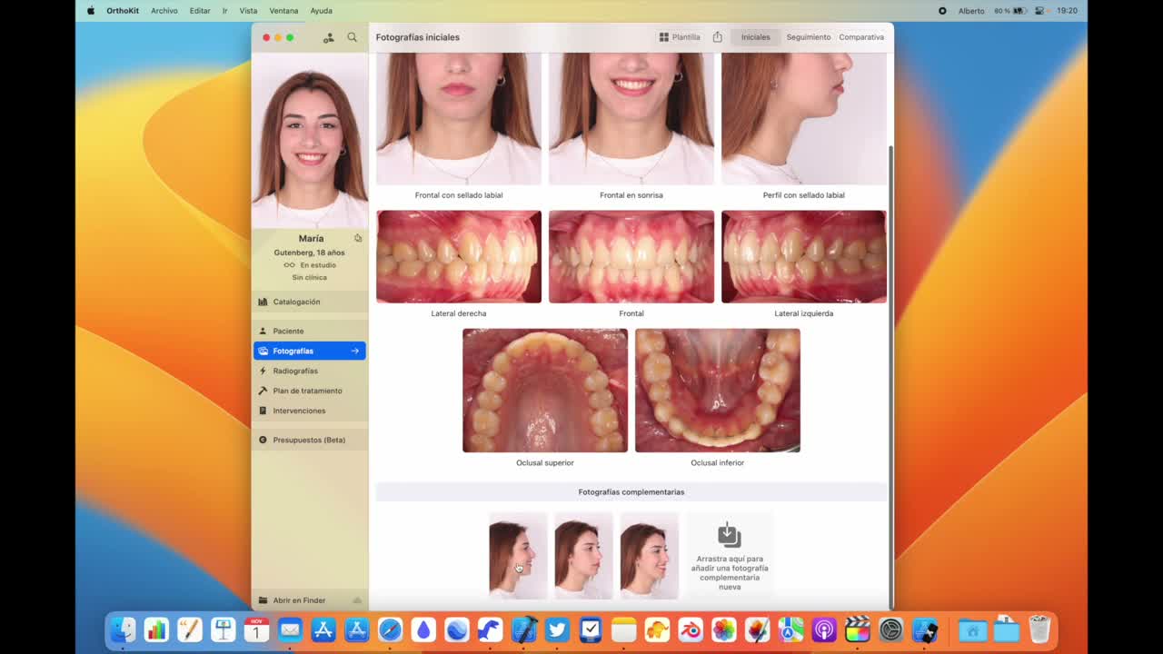This screenshot has height=654, width=1163.
Task: Select Catalogación in the sidebar
Action: click(310, 302)
